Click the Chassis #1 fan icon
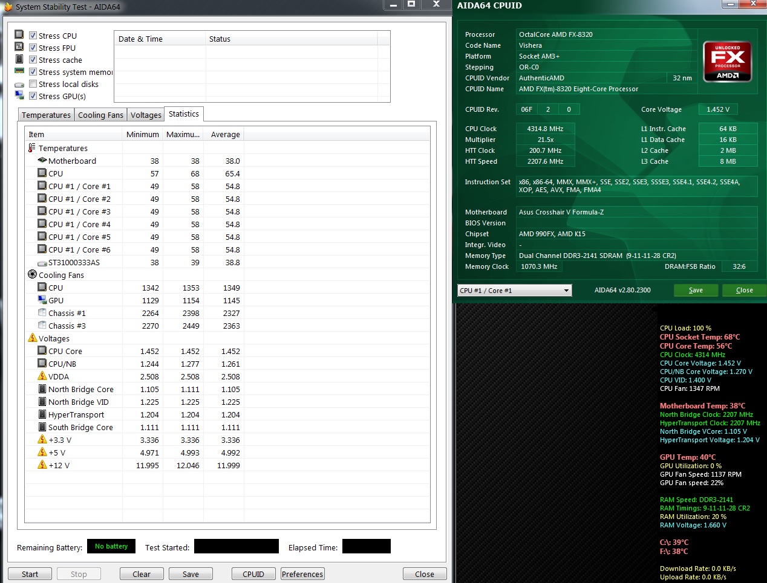This screenshot has width=767, height=583. 42,313
